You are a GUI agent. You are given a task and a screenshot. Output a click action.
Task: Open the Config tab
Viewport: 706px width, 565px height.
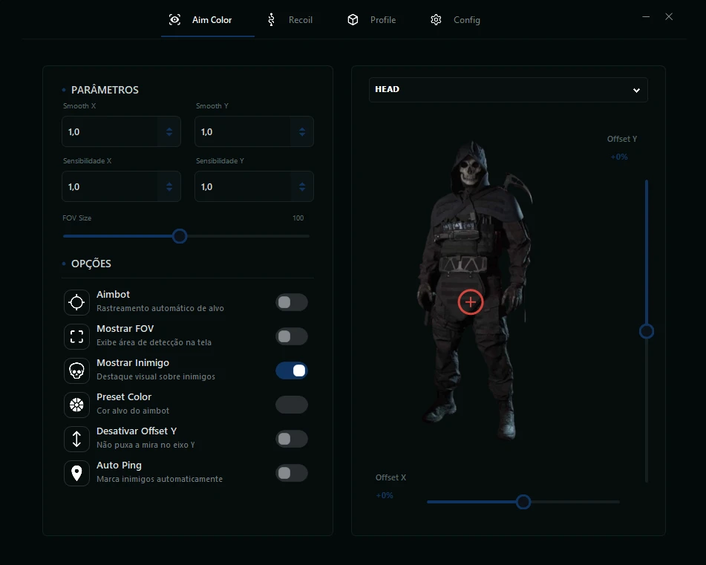coord(456,20)
